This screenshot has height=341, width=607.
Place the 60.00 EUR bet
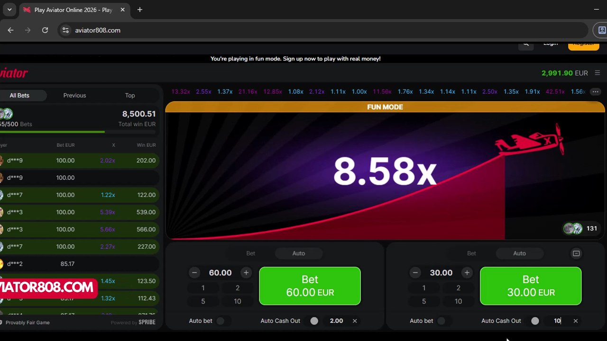310,286
